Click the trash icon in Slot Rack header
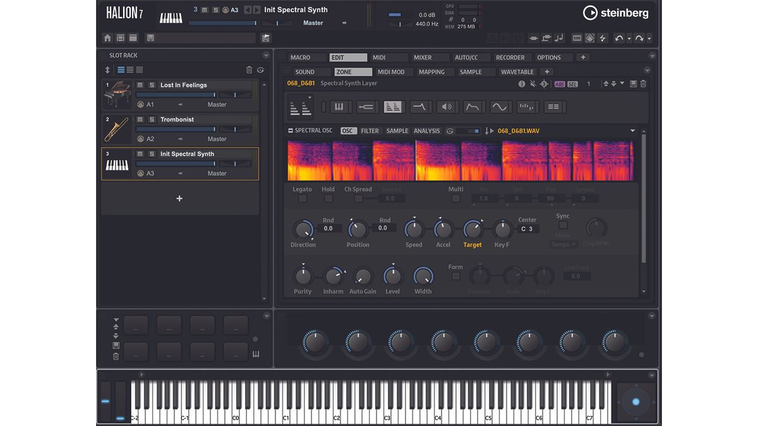This screenshot has height=426, width=758. (249, 70)
